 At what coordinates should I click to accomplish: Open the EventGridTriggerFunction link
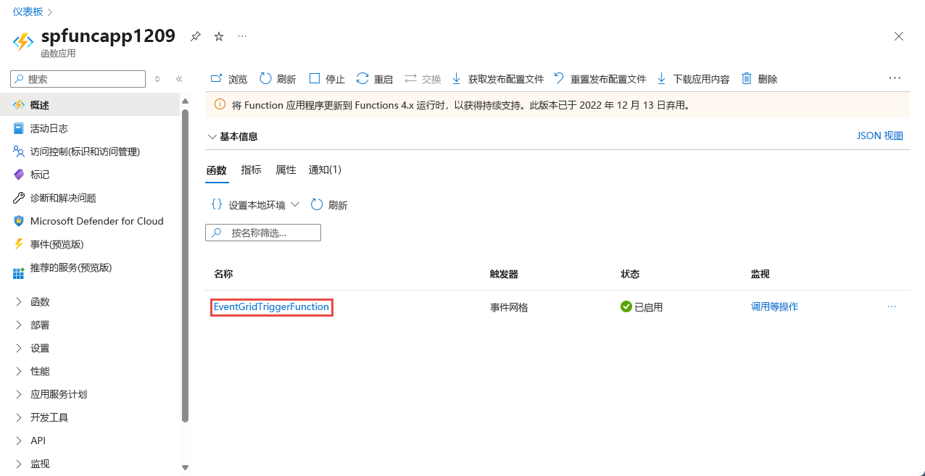(271, 307)
